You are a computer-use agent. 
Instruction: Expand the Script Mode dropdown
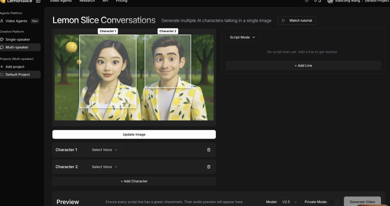242,37
